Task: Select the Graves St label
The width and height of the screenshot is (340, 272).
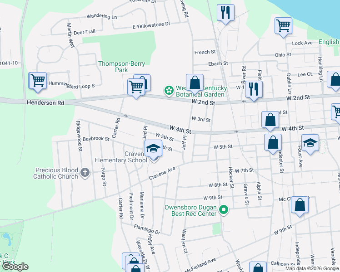Action: pyautogui.click(x=246, y=194)
